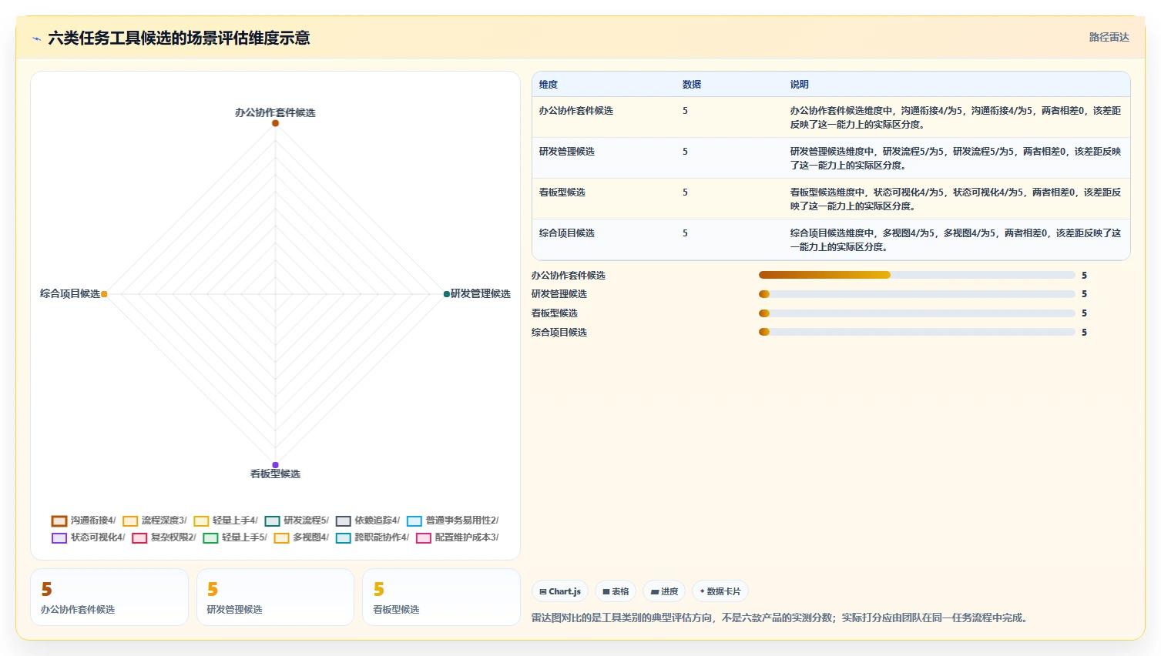The image size is (1161, 656).
Task: Toggle the 研发流程5/ legend entry
Action: coord(297,521)
